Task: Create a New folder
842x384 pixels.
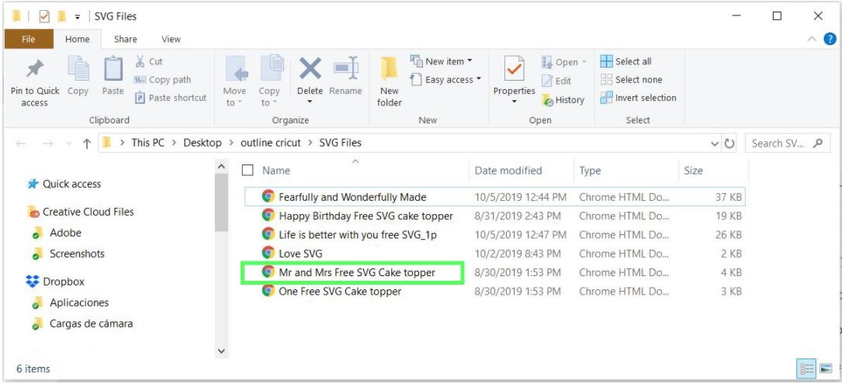Action: click(x=390, y=81)
